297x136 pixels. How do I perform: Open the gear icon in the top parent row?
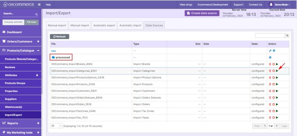point(274,51)
